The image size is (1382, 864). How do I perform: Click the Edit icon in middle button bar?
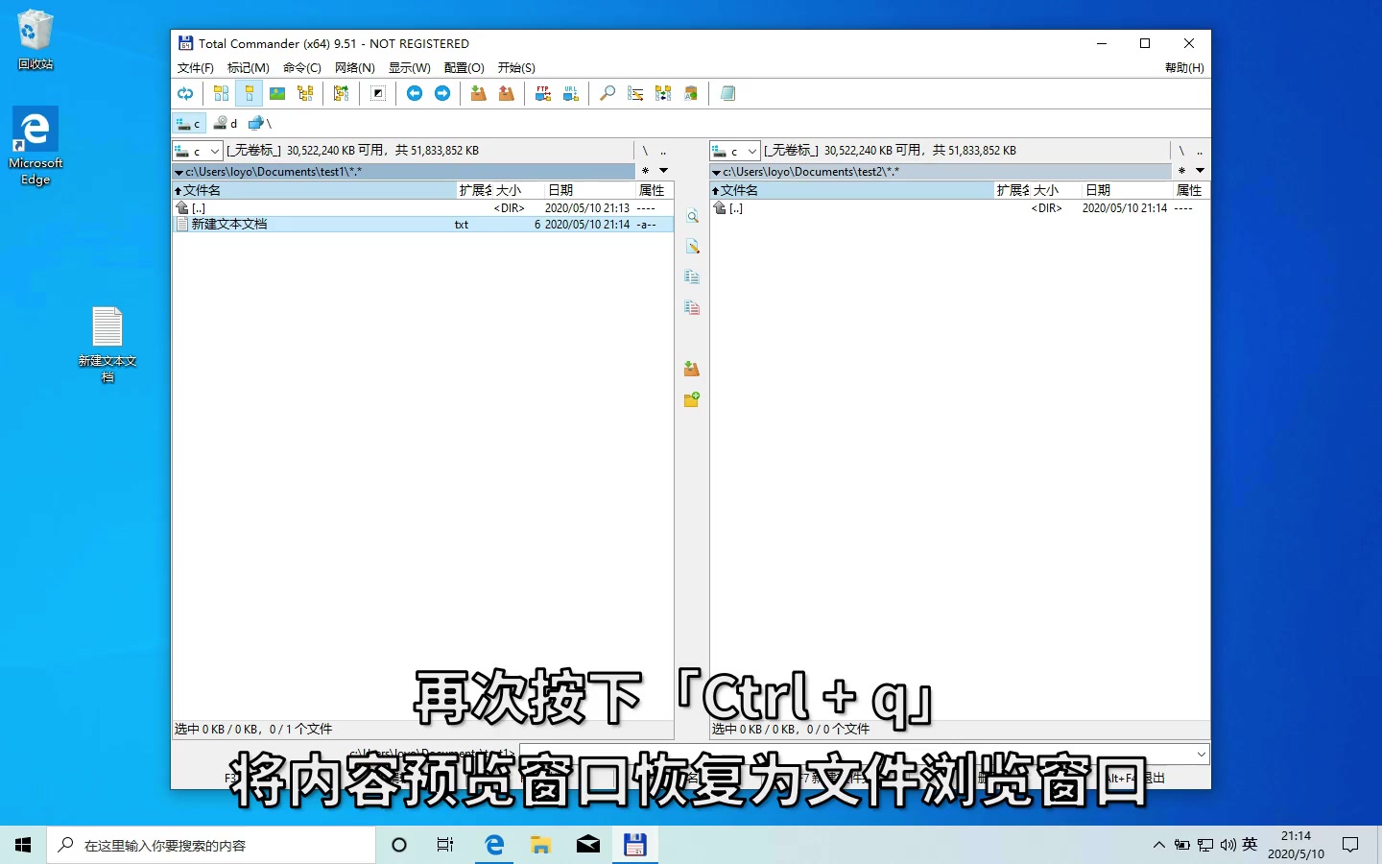point(692,247)
